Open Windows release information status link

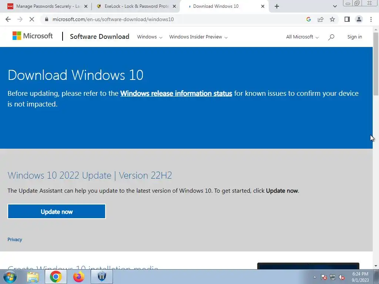point(176,94)
